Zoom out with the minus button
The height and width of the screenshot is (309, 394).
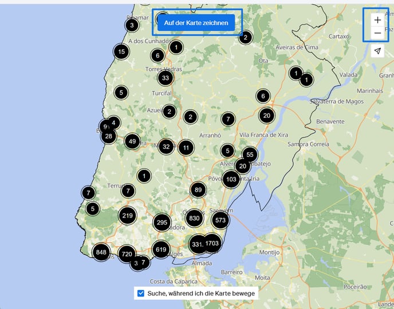[x=377, y=34]
